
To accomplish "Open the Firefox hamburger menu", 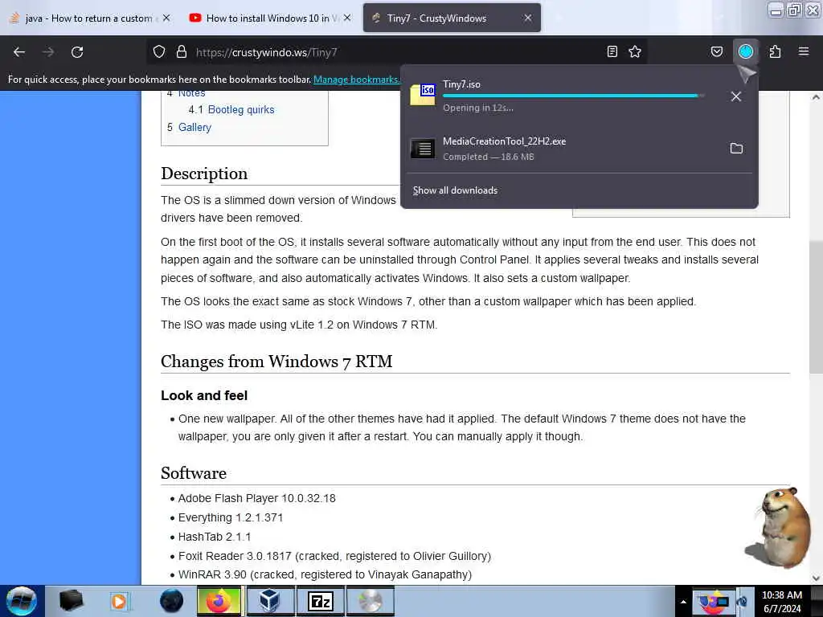I will pyautogui.click(x=804, y=51).
